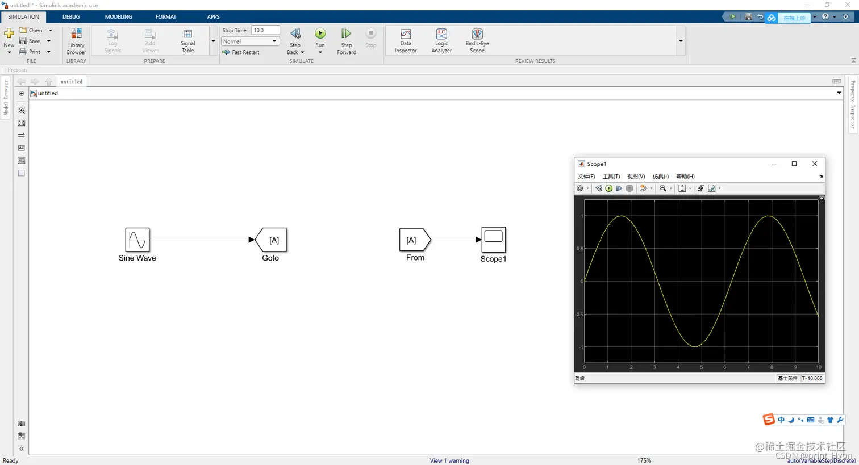Open the Normal simulation mode dropdown
859x465 pixels.
tap(250, 41)
